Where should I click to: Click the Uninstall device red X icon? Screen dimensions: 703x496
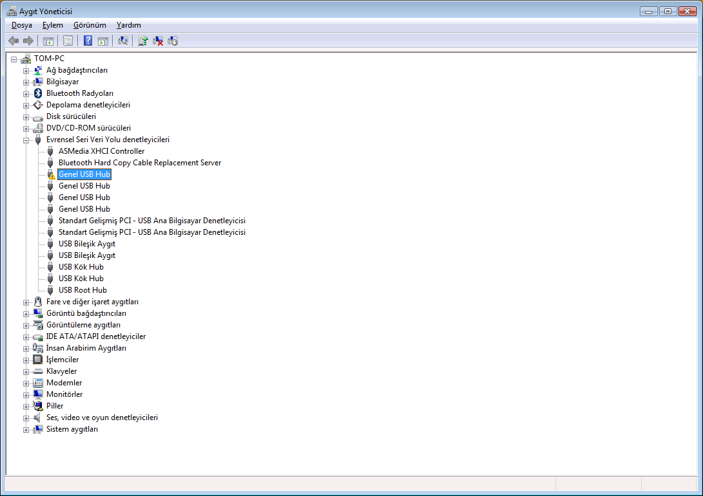158,41
